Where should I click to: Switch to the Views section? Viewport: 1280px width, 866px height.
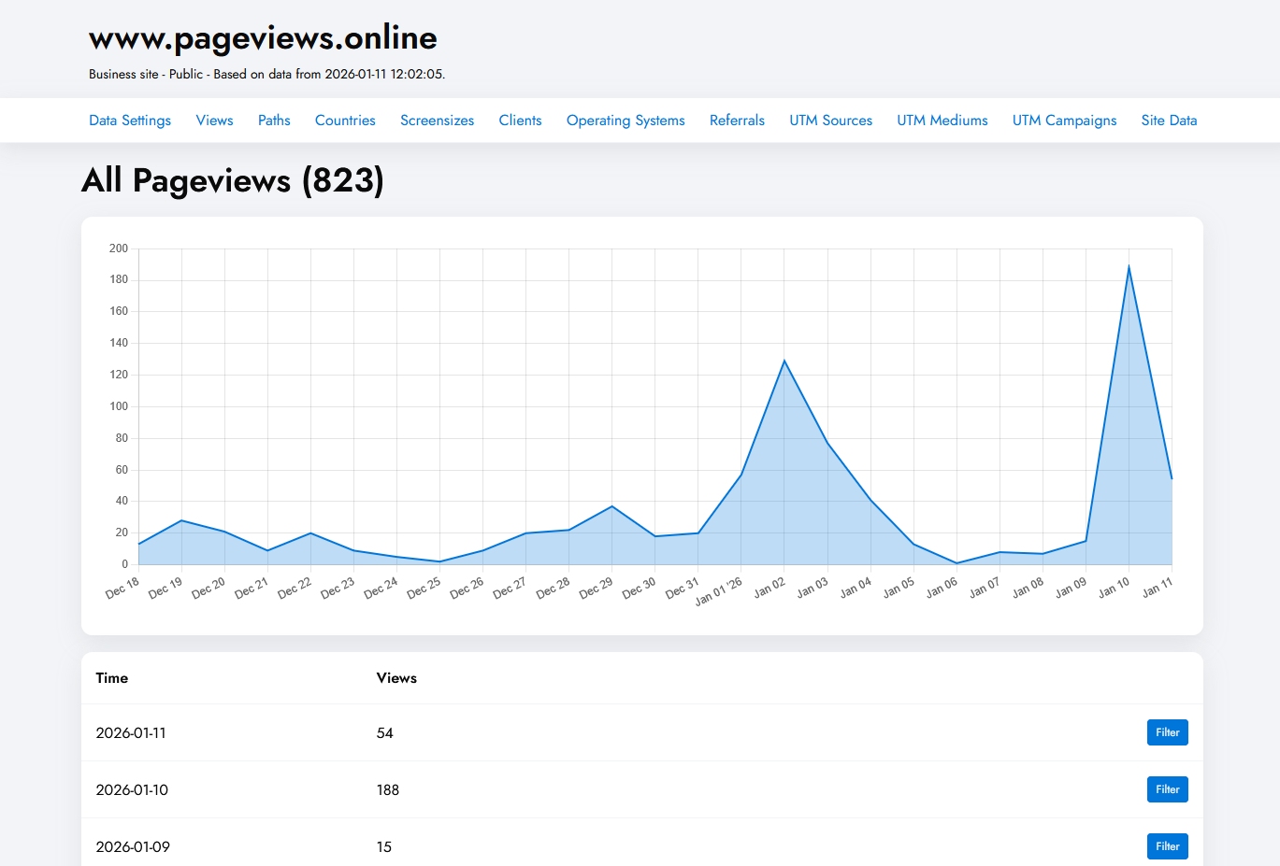[214, 120]
